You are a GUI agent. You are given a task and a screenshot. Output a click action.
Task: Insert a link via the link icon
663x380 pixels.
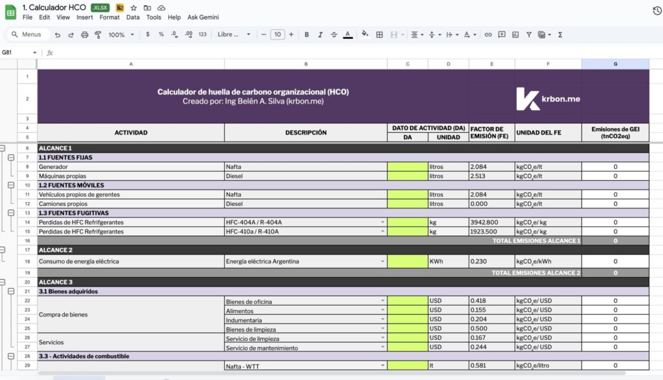point(488,34)
